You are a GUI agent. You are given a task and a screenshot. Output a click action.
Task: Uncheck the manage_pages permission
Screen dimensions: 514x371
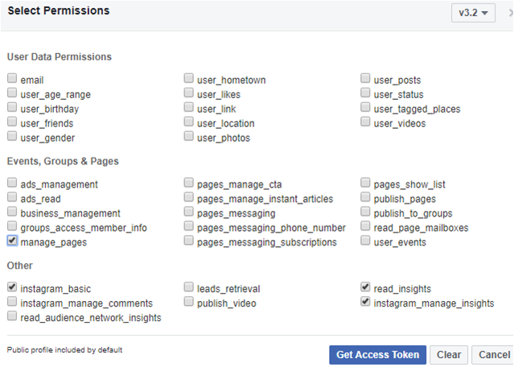click(x=12, y=241)
